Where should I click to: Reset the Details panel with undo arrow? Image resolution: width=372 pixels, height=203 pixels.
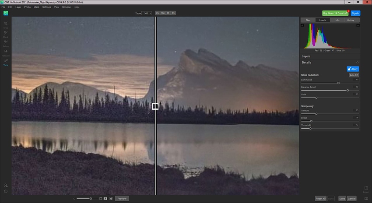pos(357,63)
